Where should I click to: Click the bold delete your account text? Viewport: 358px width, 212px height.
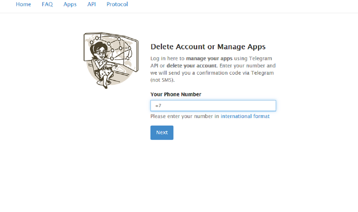[192, 66]
